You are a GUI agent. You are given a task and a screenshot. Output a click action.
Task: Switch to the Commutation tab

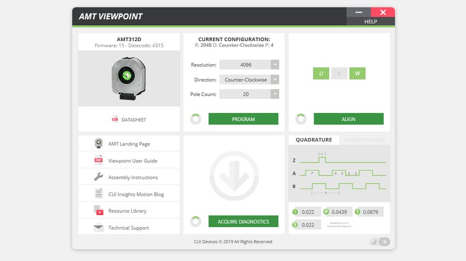click(365, 140)
